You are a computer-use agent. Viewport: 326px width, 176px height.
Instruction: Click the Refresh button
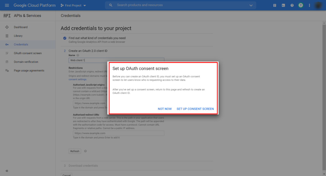pyautogui.click(x=75, y=151)
